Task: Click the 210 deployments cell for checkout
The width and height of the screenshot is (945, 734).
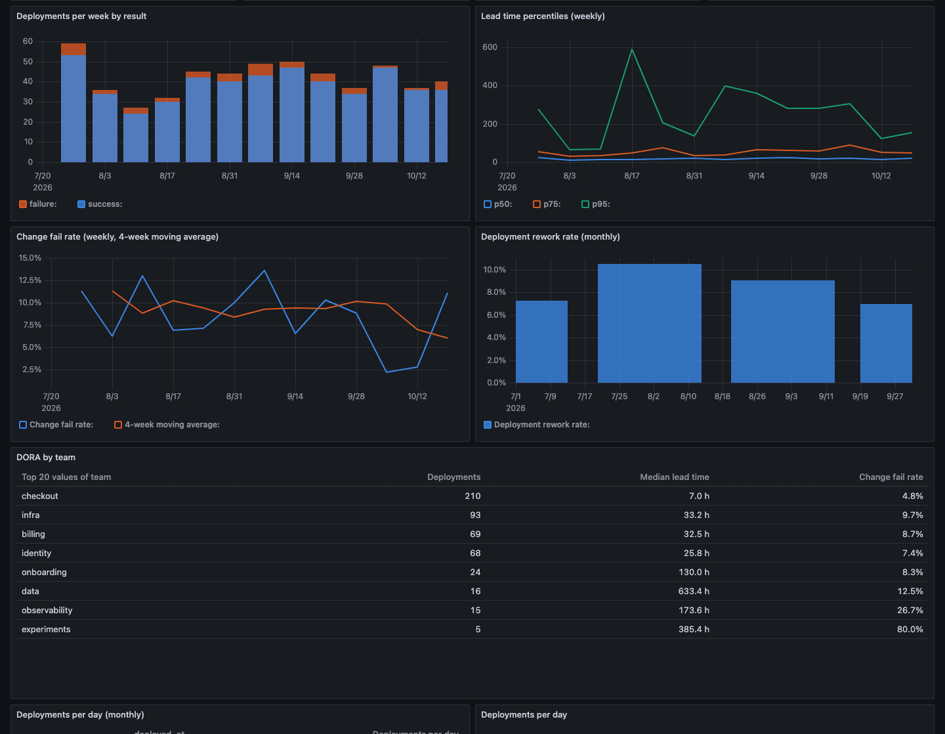Action: [x=472, y=496]
